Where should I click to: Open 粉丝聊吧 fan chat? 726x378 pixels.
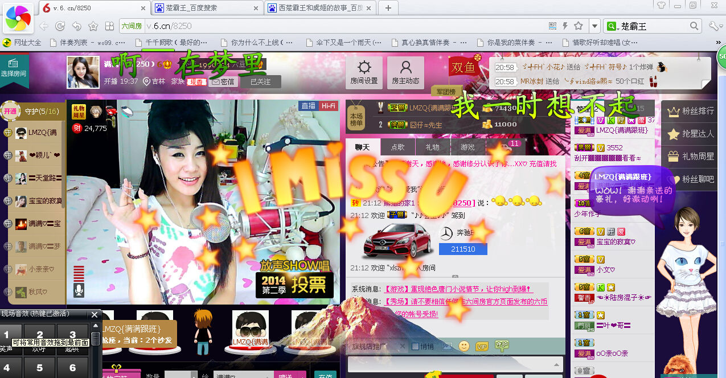[x=690, y=179]
